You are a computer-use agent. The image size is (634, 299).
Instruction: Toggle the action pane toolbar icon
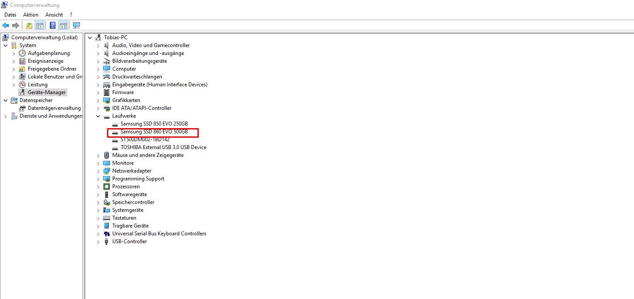click(x=63, y=25)
